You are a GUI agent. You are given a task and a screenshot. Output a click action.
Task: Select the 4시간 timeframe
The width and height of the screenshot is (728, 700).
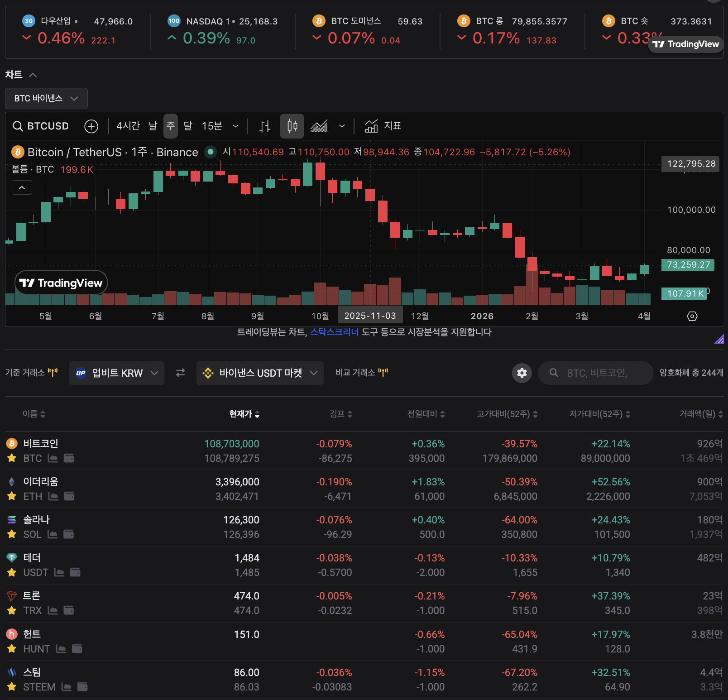(x=128, y=126)
